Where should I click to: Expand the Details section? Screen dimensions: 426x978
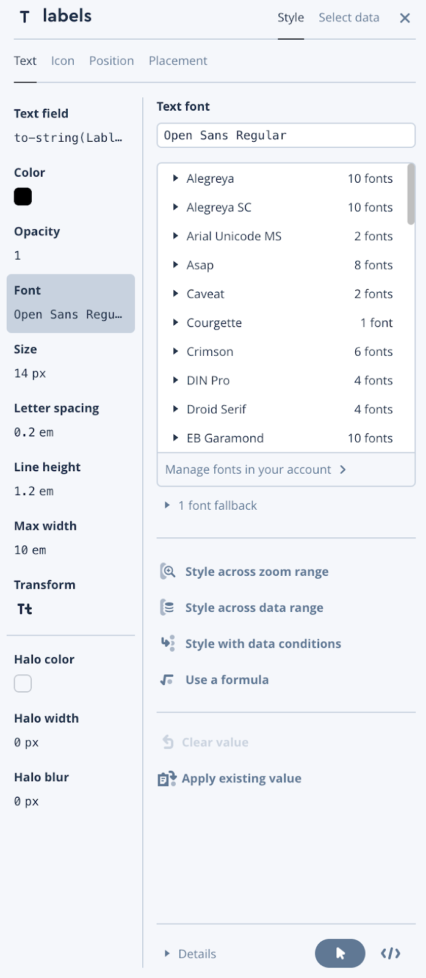pyautogui.click(x=167, y=954)
